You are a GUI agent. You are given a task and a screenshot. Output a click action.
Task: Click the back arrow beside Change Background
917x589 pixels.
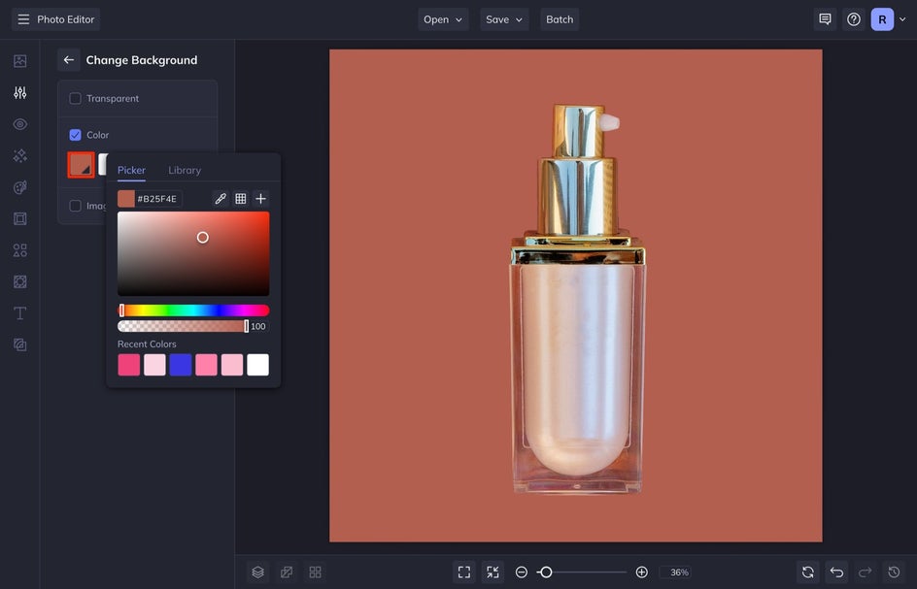68,60
